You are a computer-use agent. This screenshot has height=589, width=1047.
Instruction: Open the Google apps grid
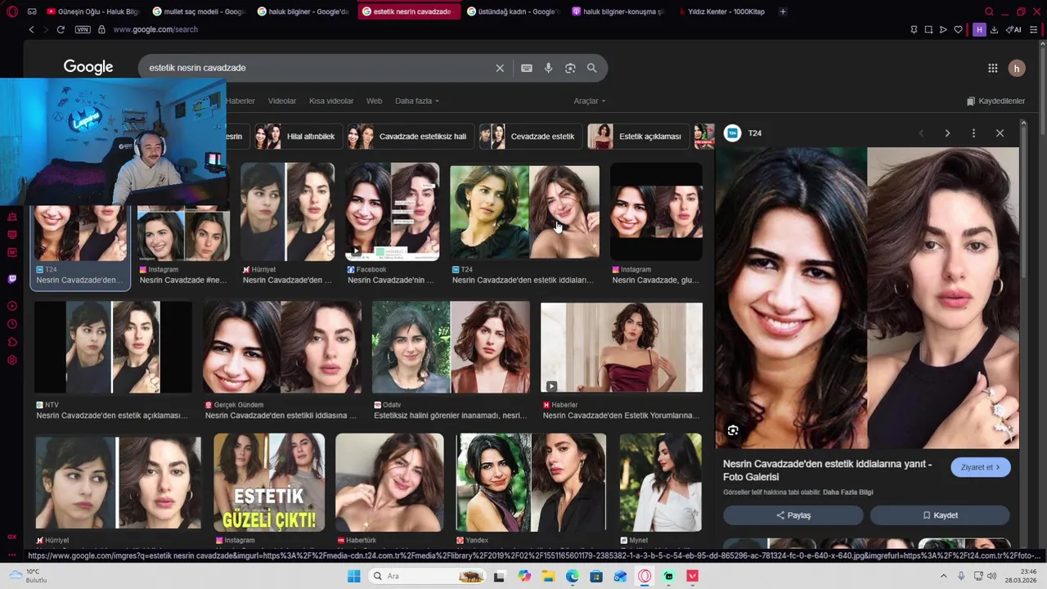(992, 68)
